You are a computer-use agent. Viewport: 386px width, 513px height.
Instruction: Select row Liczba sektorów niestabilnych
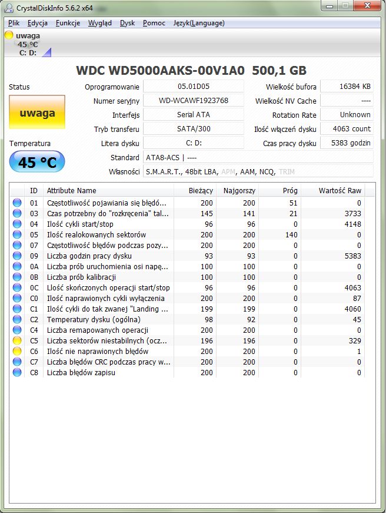click(187, 340)
